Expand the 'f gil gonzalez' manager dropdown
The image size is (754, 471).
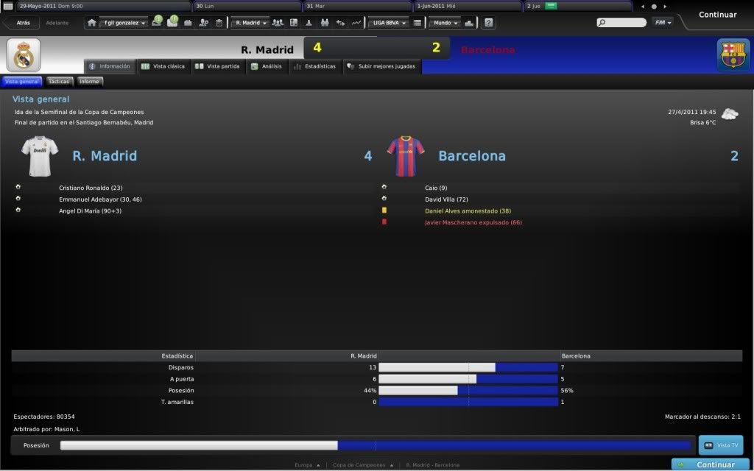[x=124, y=23]
